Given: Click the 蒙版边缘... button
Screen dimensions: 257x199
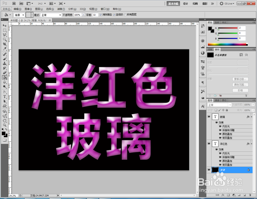Looking at the screenshot, I should [240, 79].
